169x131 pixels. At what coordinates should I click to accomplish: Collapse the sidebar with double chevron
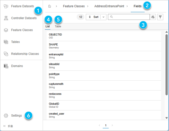pos(4,126)
